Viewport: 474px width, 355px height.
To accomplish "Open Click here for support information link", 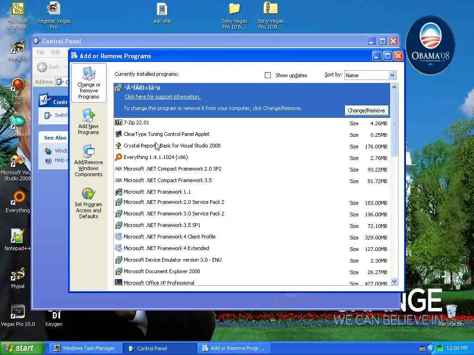I will coord(162,97).
